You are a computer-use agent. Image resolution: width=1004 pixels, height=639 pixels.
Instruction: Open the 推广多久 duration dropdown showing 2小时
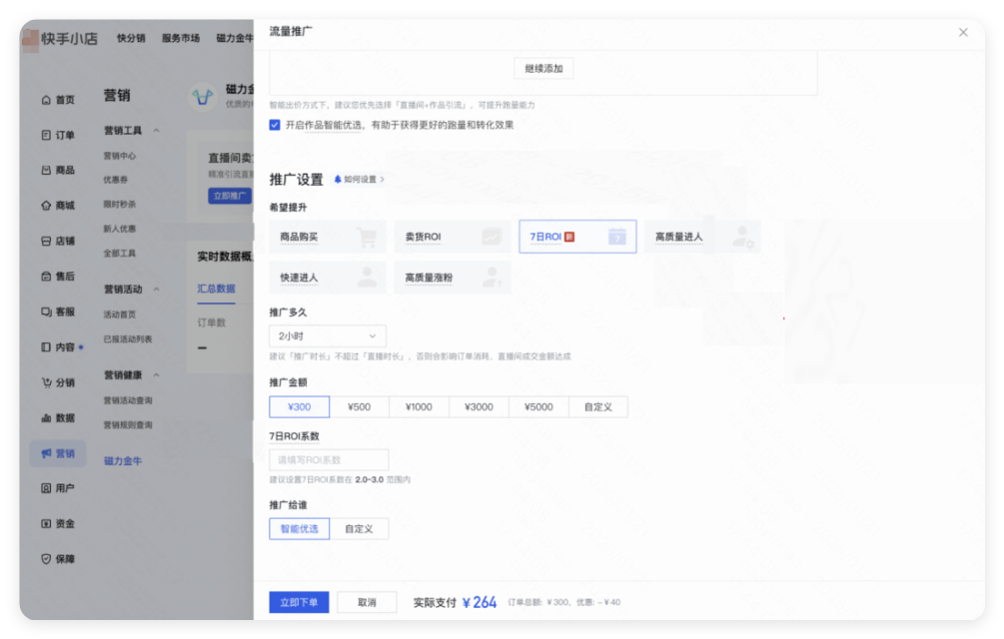click(x=328, y=335)
